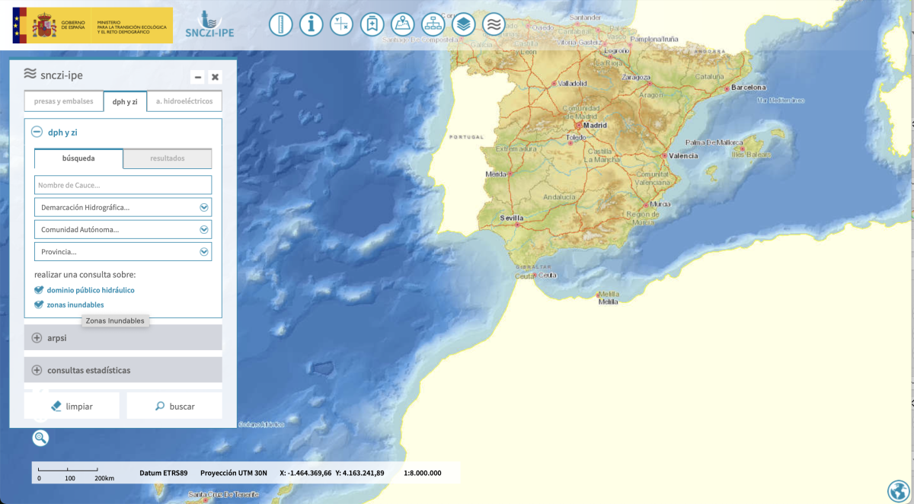Open the ruler measurement tool

(280, 24)
